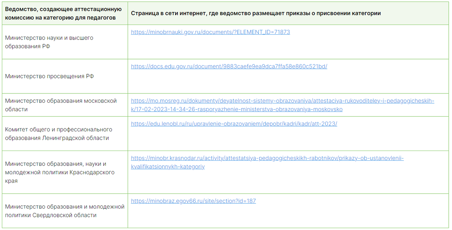Click the cell mentioning Краснодарского края
452x230 pixels.
point(65,172)
